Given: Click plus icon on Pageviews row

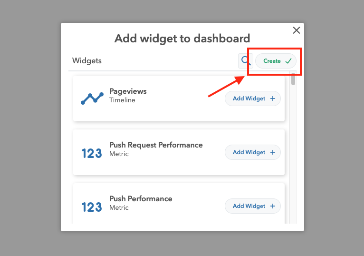Looking at the screenshot, I should 273,98.
